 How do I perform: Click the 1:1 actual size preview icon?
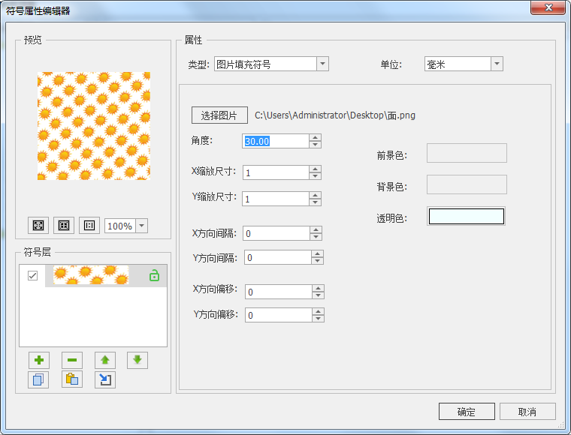click(89, 226)
